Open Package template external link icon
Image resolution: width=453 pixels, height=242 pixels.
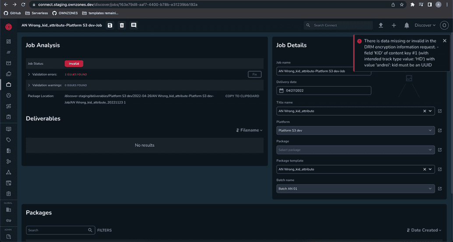(x=440, y=169)
